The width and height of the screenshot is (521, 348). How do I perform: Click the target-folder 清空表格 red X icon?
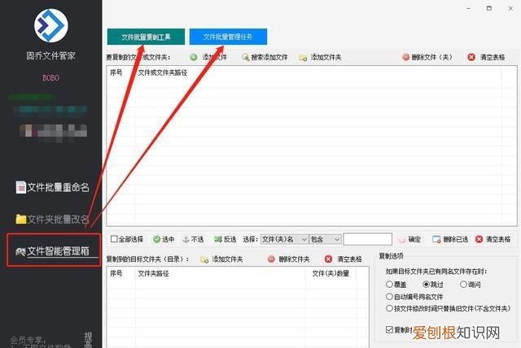328,259
